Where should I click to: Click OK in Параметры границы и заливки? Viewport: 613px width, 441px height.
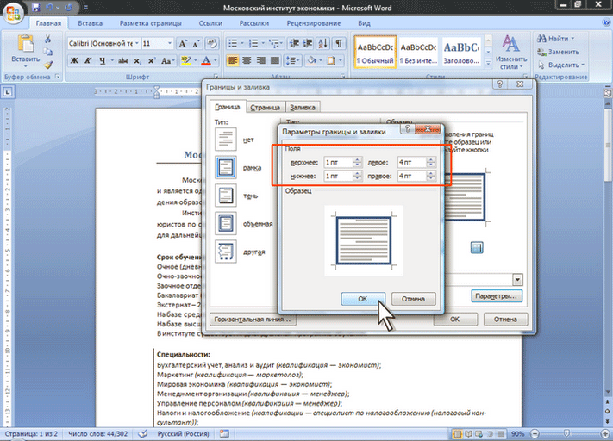pos(363,299)
